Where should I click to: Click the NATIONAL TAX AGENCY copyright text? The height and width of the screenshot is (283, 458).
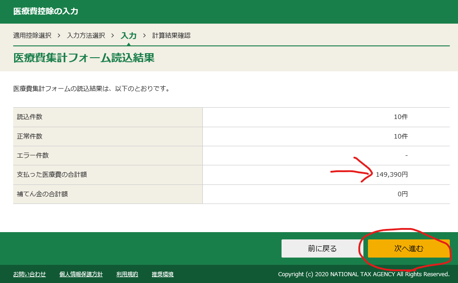[x=363, y=274]
